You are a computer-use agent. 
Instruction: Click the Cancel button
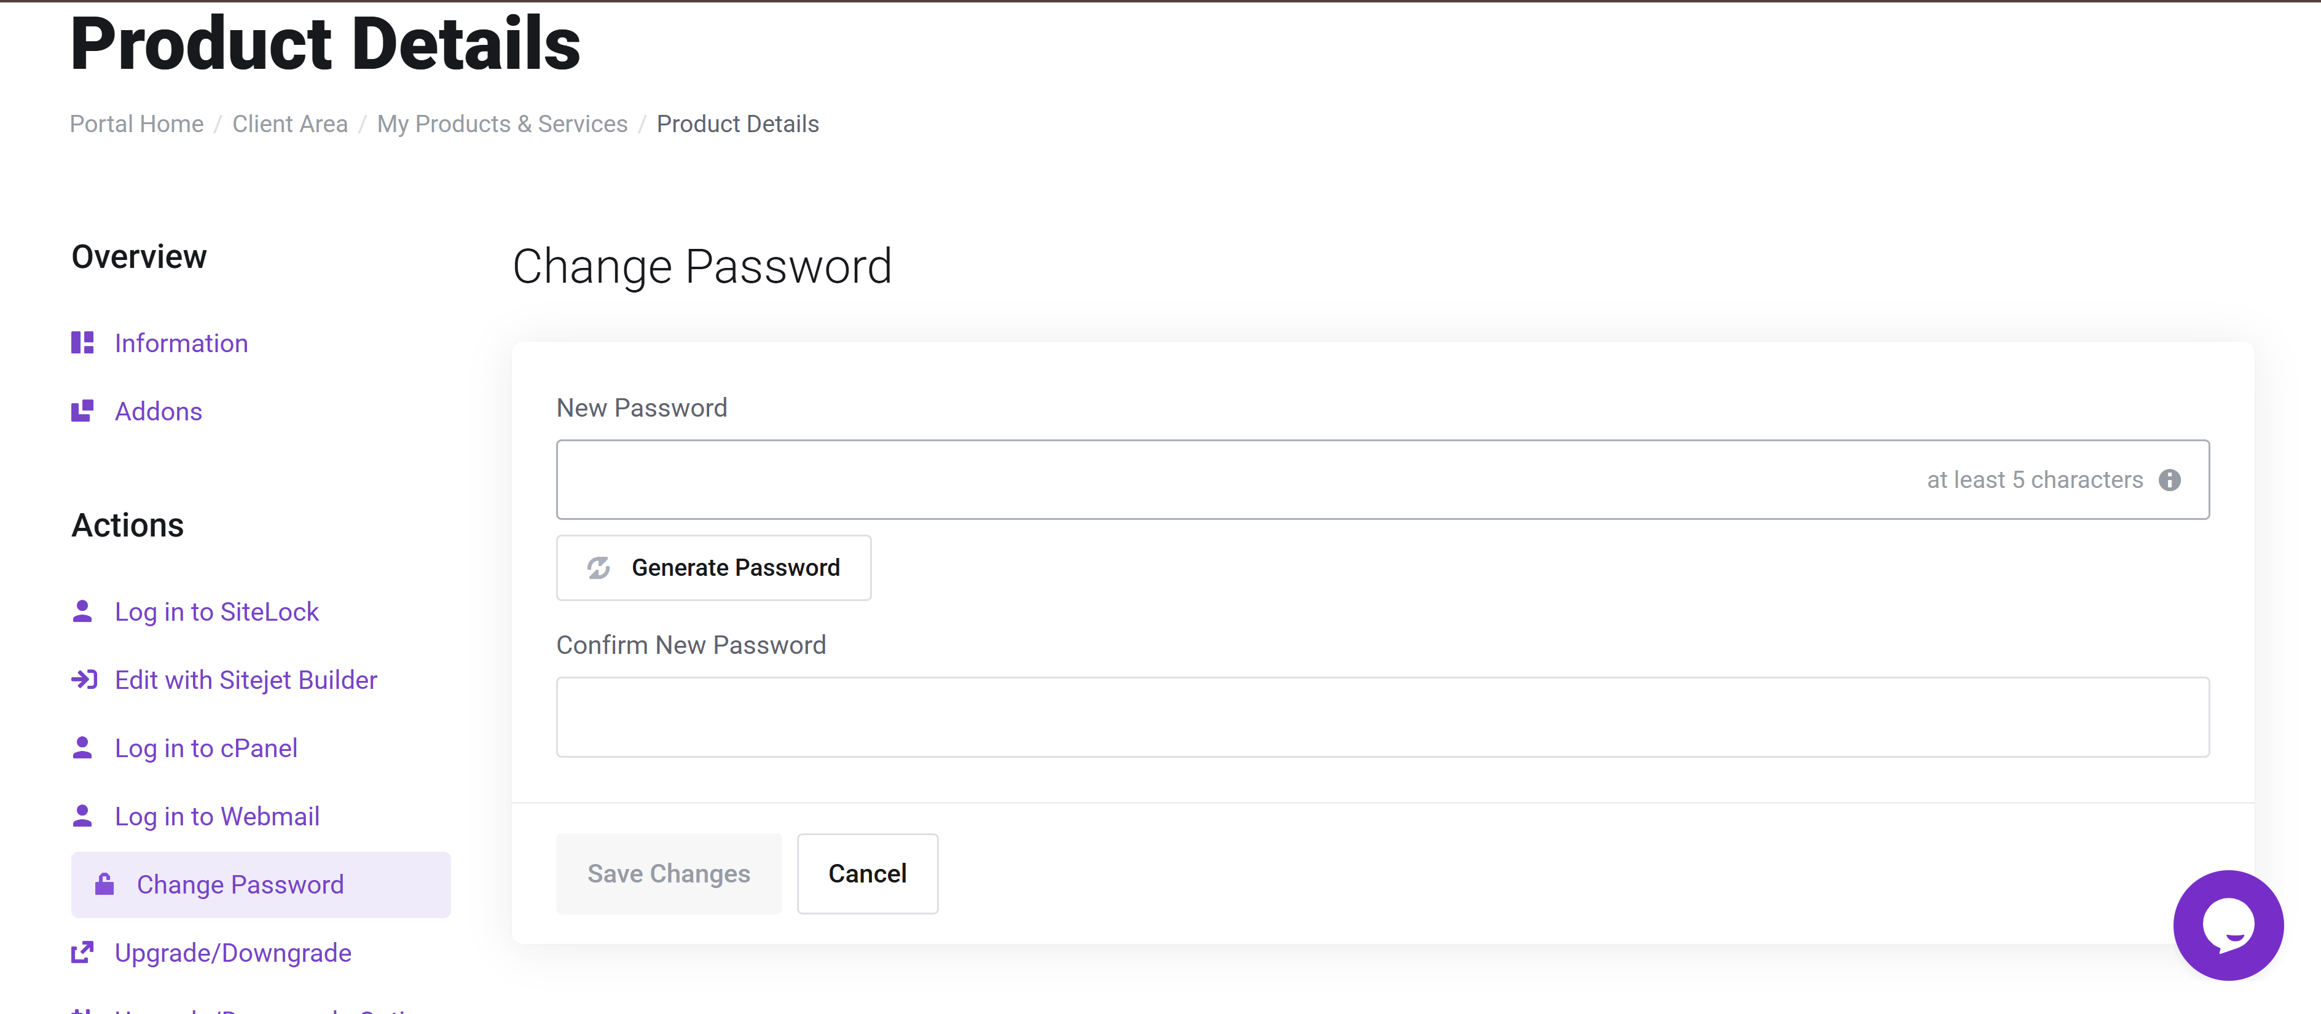click(867, 873)
